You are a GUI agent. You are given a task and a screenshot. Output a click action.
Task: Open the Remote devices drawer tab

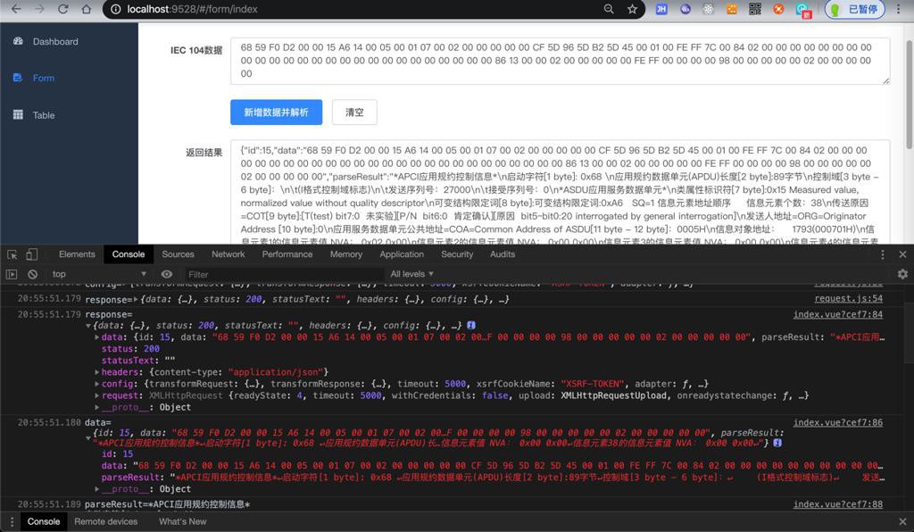pos(106,521)
